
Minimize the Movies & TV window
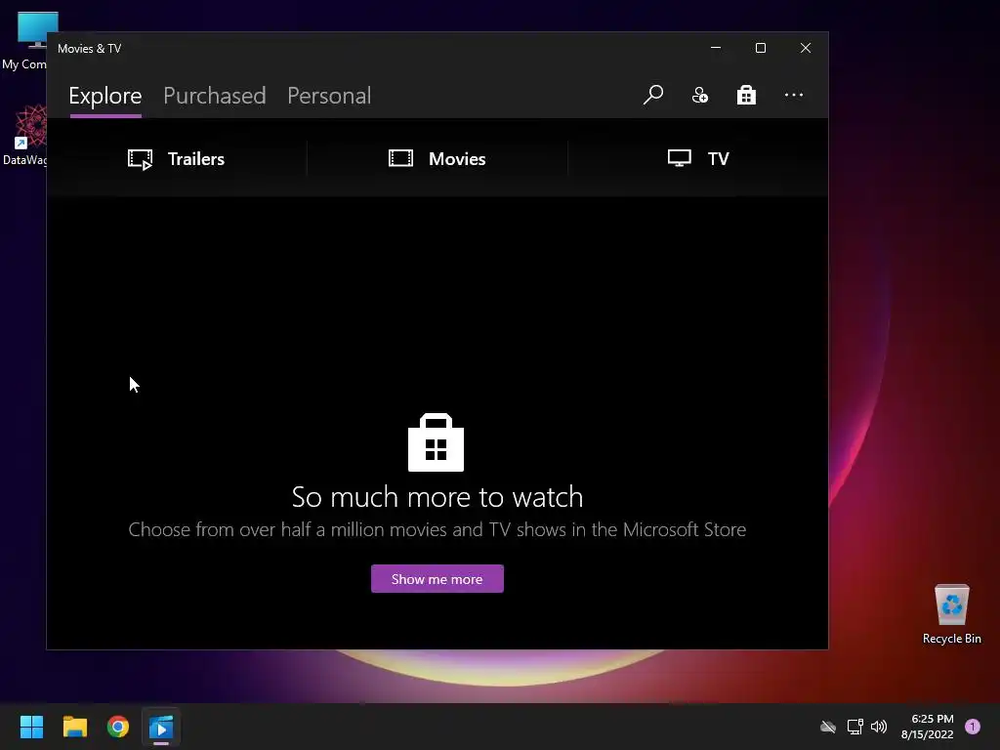point(716,48)
